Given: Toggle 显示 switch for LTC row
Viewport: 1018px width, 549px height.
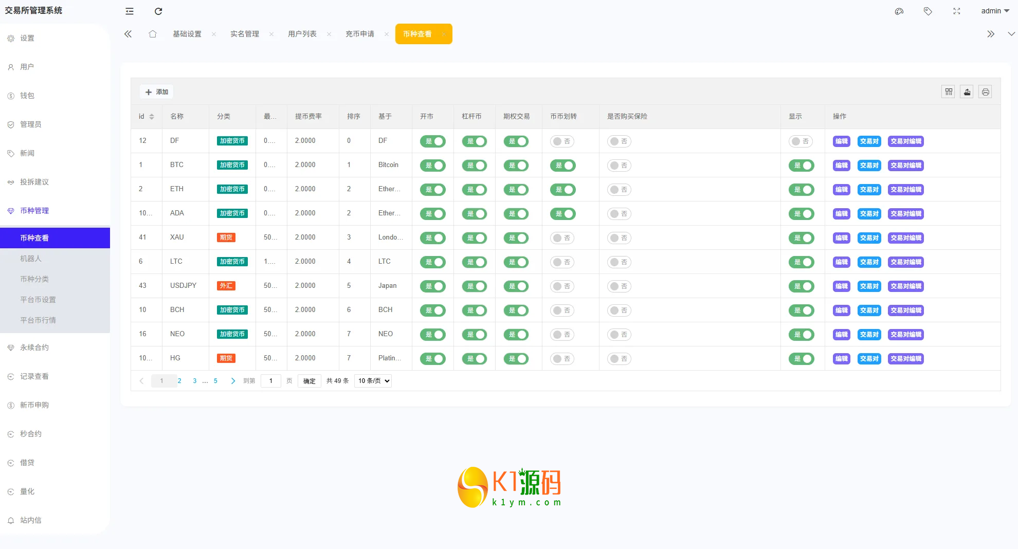Looking at the screenshot, I should pos(801,262).
